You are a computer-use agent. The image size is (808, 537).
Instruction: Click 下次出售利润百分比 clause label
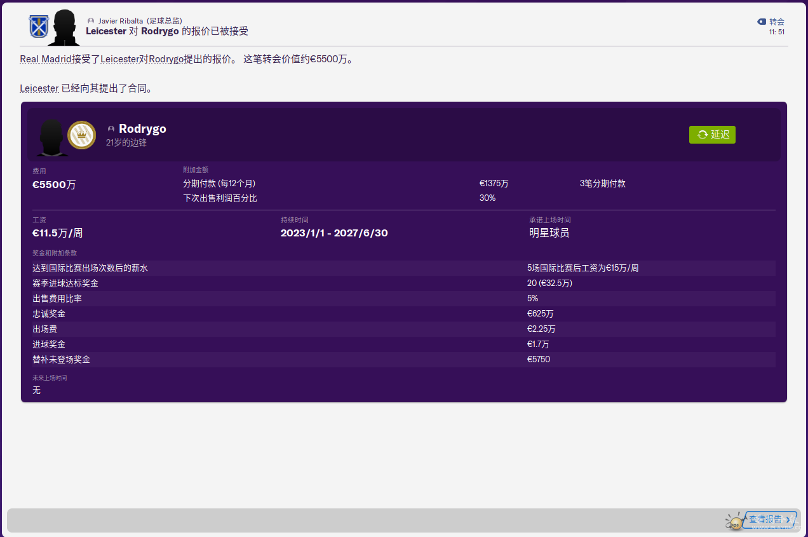220,198
